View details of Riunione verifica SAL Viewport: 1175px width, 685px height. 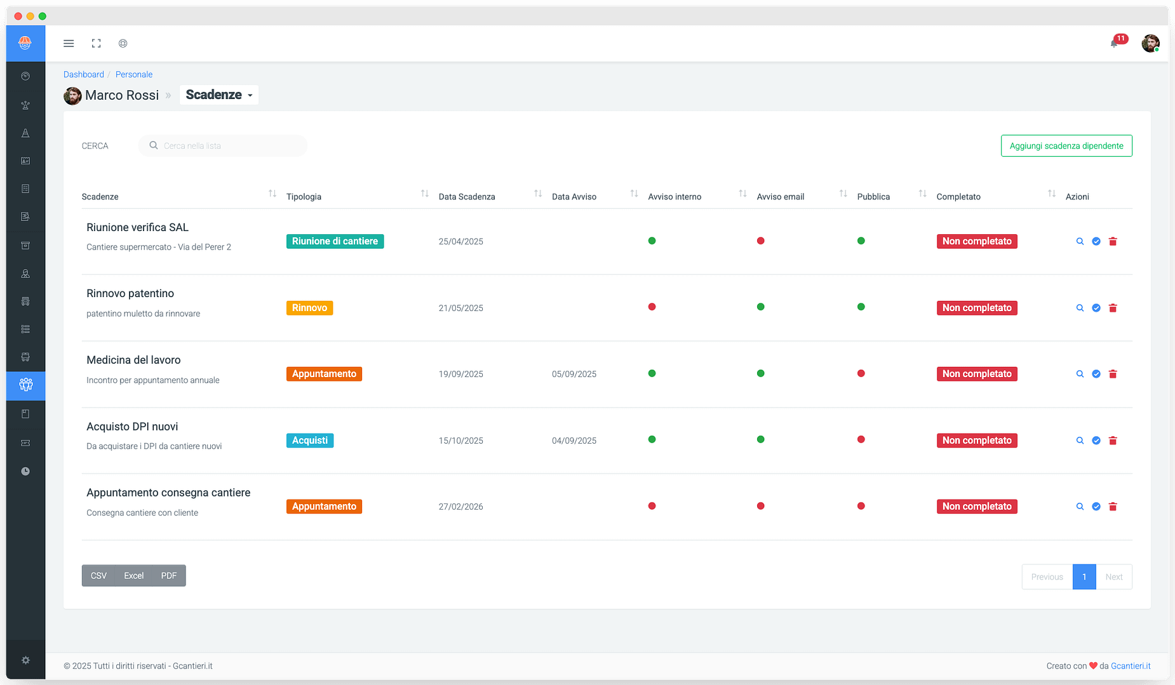click(x=1080, y=241)
